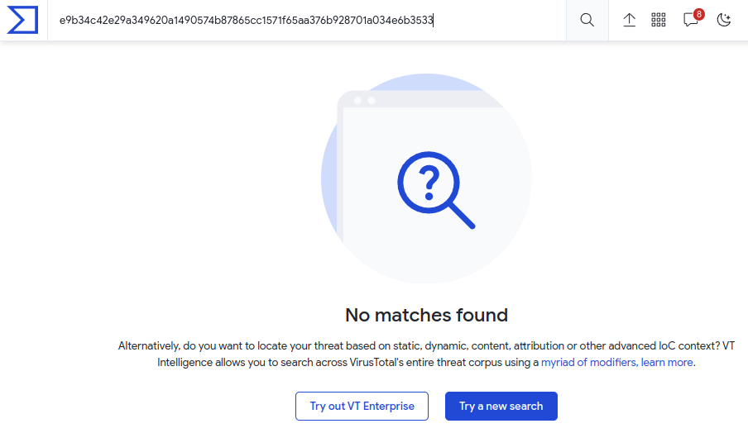The image size is (748, 433).
Task: Show notifications via the speech bubble icon
Action: pos(690,21)
